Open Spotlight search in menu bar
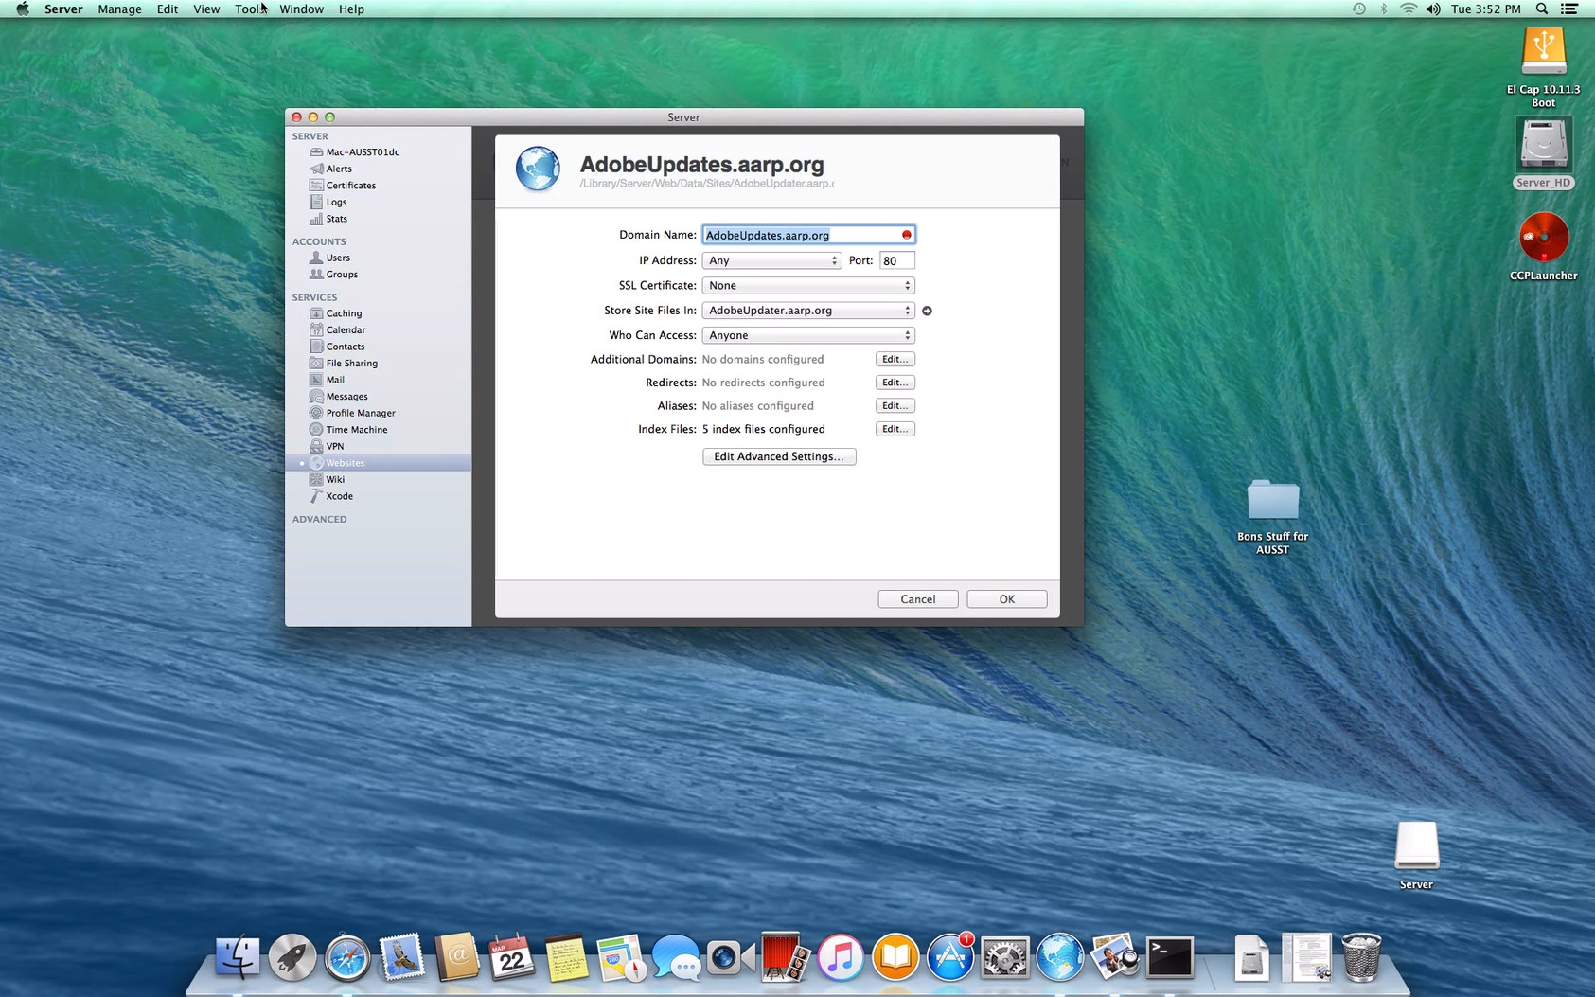This screenshot has width=1595, height=997. click(1542, 9)
